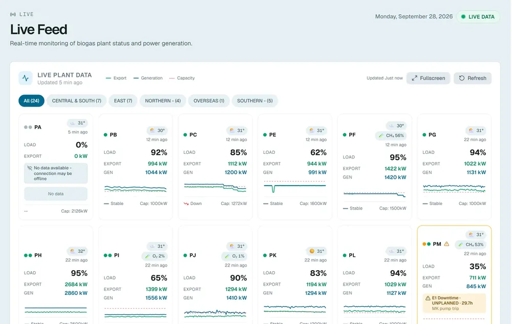Click the LIVE DATA status pill

coord(478,17)
